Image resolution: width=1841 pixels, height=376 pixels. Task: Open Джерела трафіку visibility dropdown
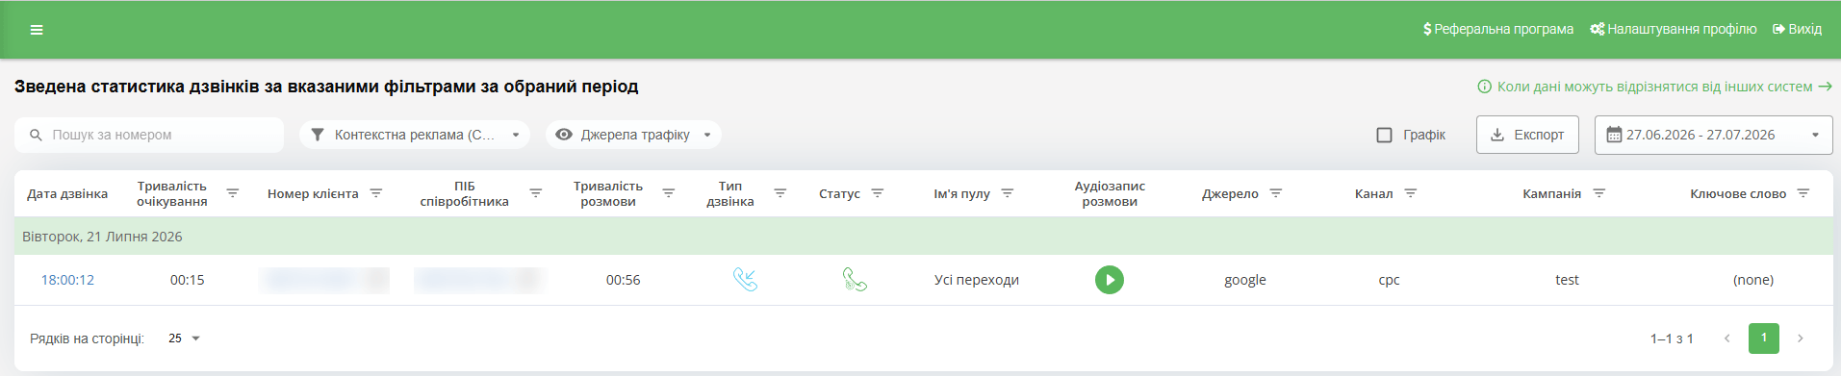633,135
